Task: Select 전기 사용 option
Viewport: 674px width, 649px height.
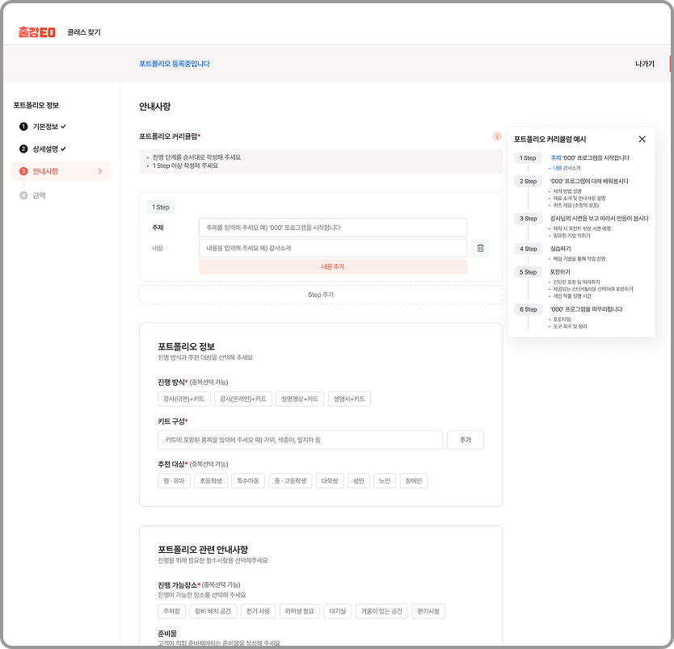Action: (258, 611)
